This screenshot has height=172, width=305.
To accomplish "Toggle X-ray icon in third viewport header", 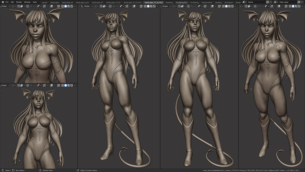I will pos(219,6).
